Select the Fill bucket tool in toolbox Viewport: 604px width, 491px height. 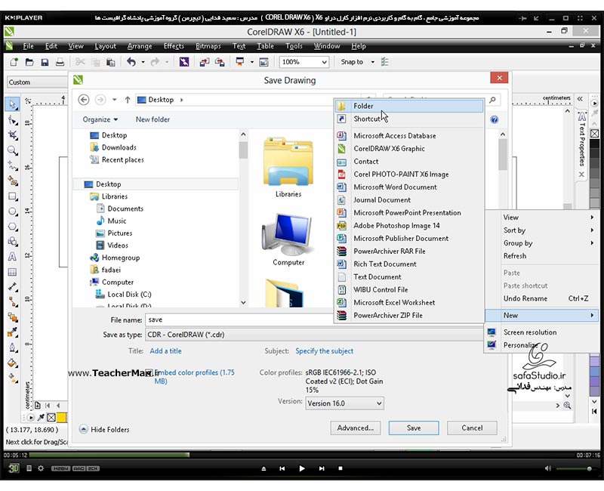[x=12, y=363]
